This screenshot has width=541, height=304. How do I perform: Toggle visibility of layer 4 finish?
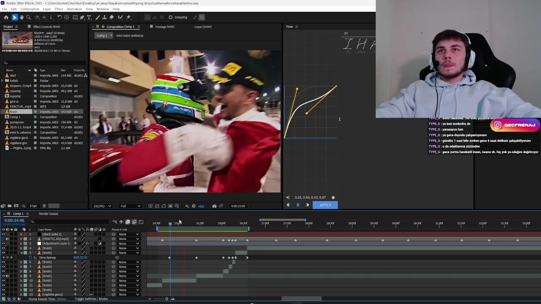tap(3, 248)
